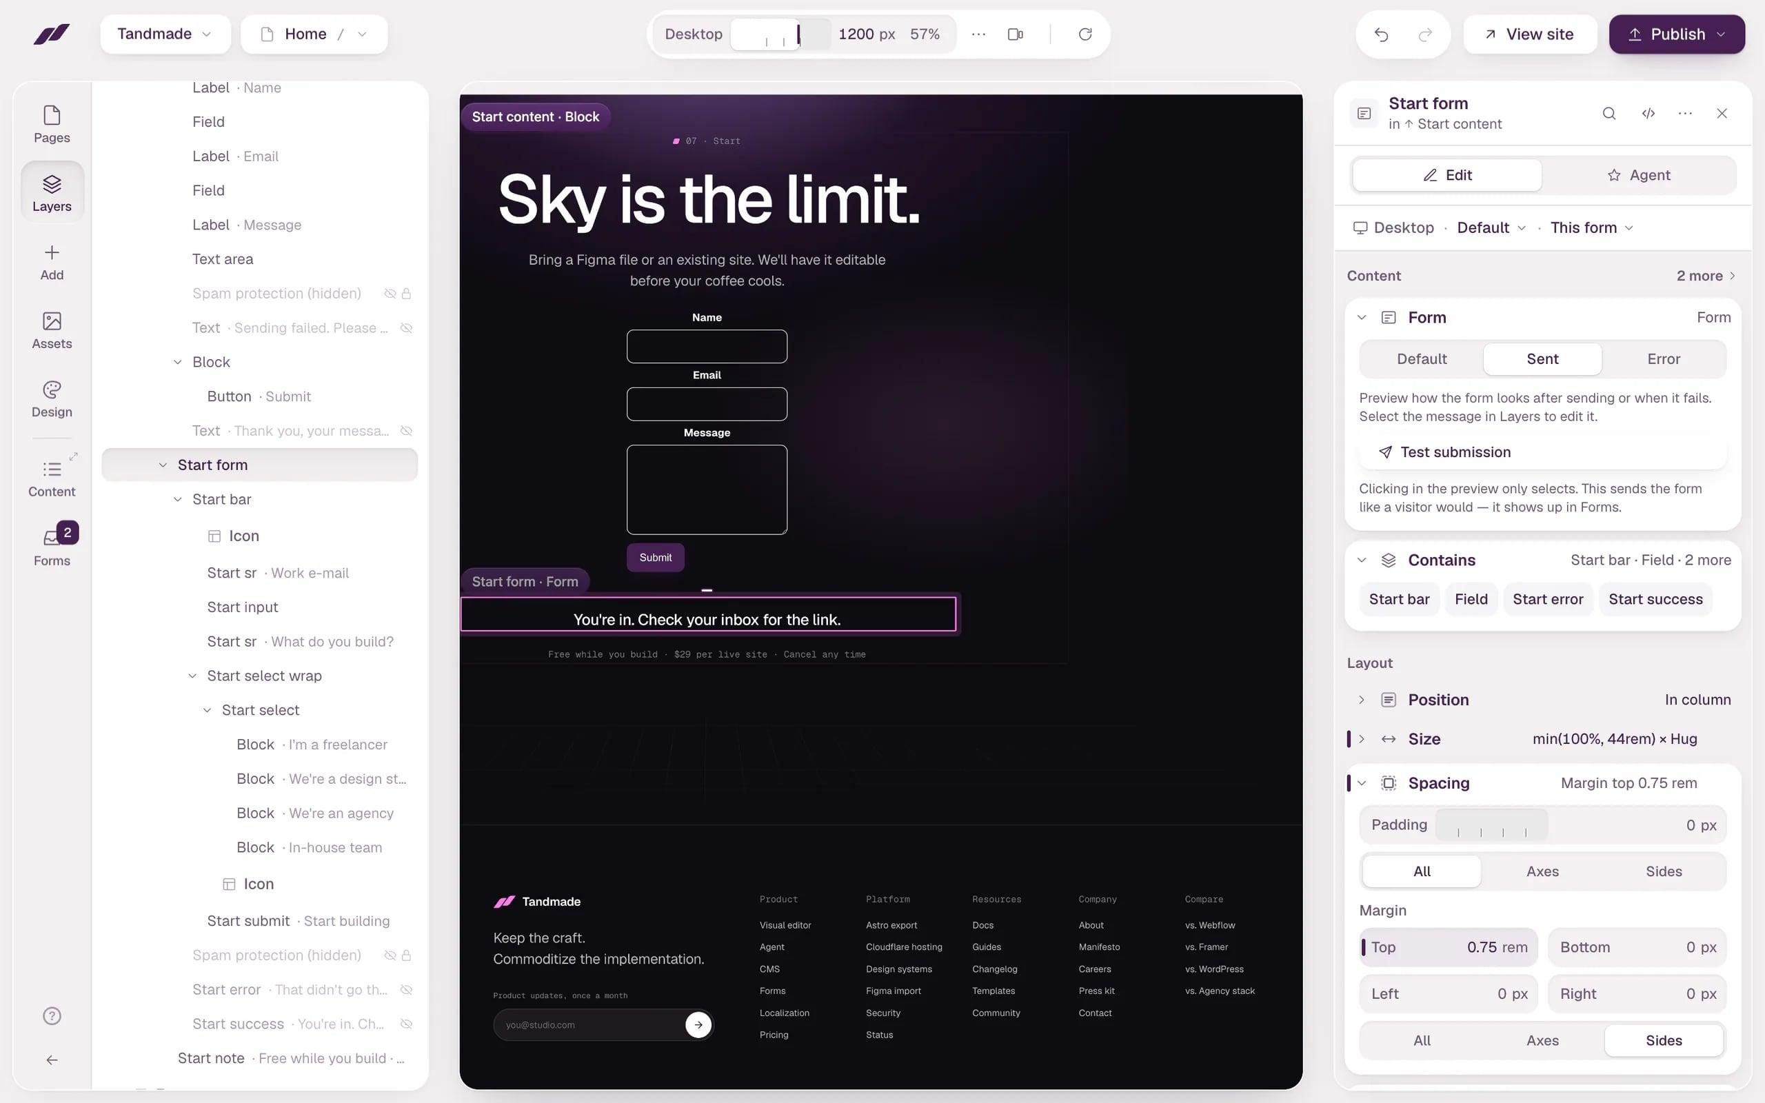Open the Content panel
1765x1103 pixels.
coord(52,478)
